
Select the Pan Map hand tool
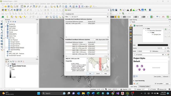coord(22,6)
